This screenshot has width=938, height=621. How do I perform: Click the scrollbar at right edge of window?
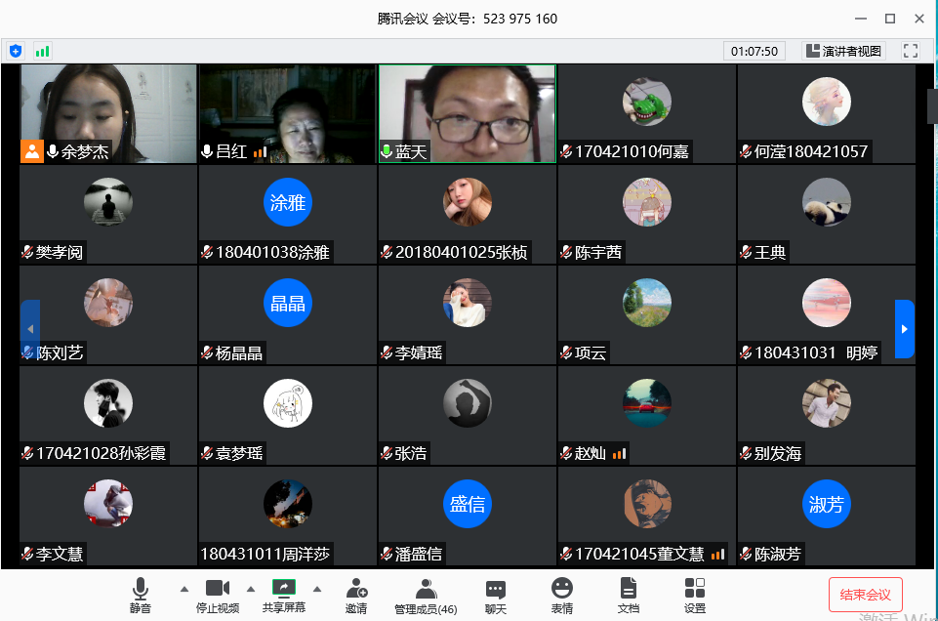click(932, 106)
